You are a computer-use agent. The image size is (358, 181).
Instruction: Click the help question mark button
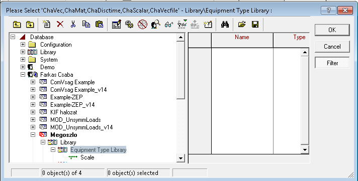pyautogui.click(x=328, y=10)
